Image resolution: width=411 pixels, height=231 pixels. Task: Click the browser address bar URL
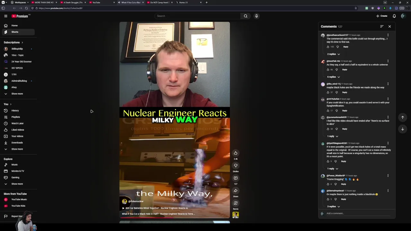pyautogui.click(x=61, y=8)
